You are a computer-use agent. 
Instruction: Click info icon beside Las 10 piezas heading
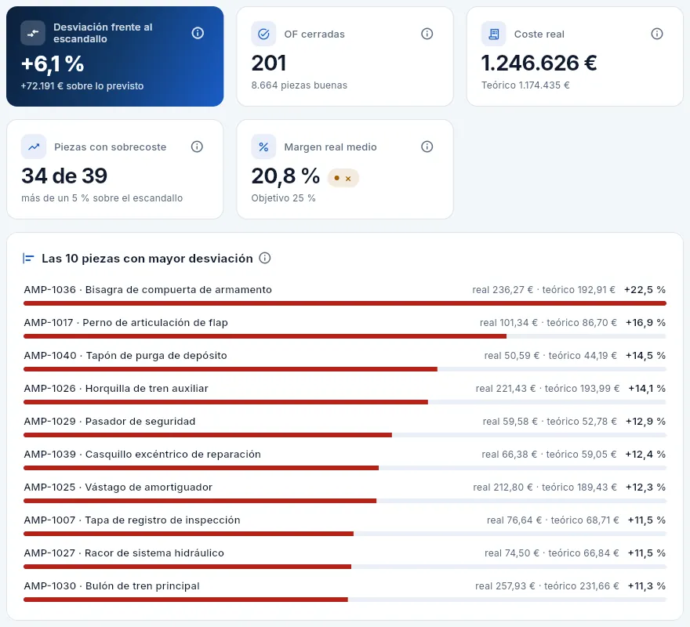pos(264,258)
